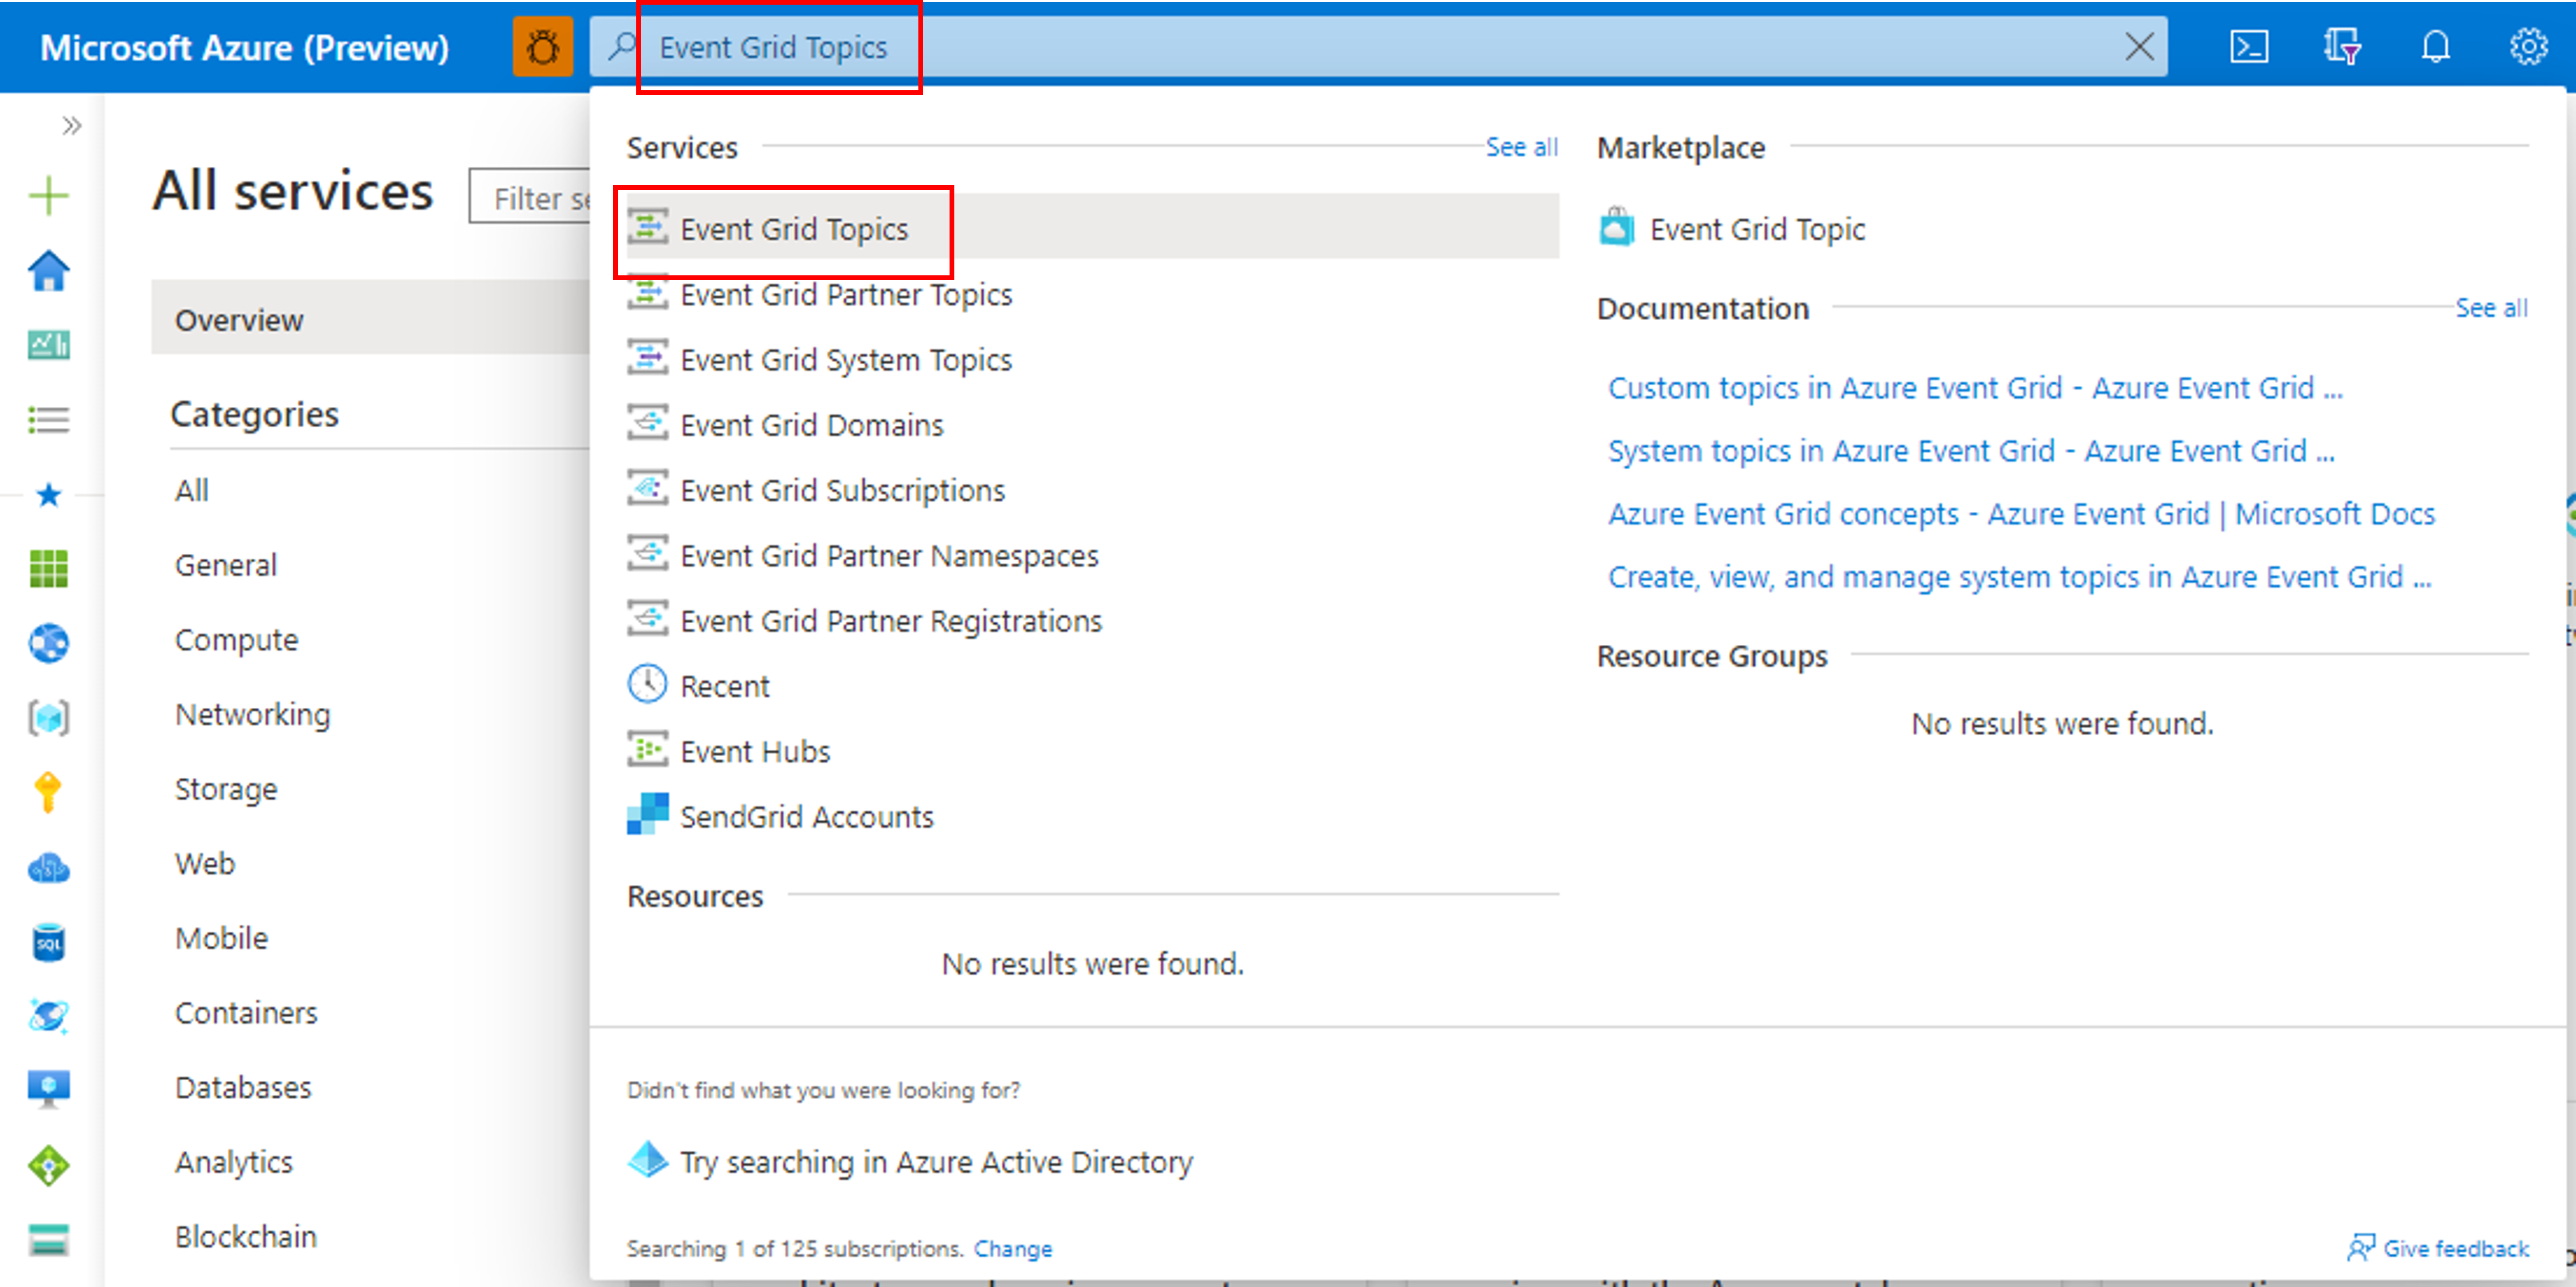Expand the Recent services section

tap(724, 686)
